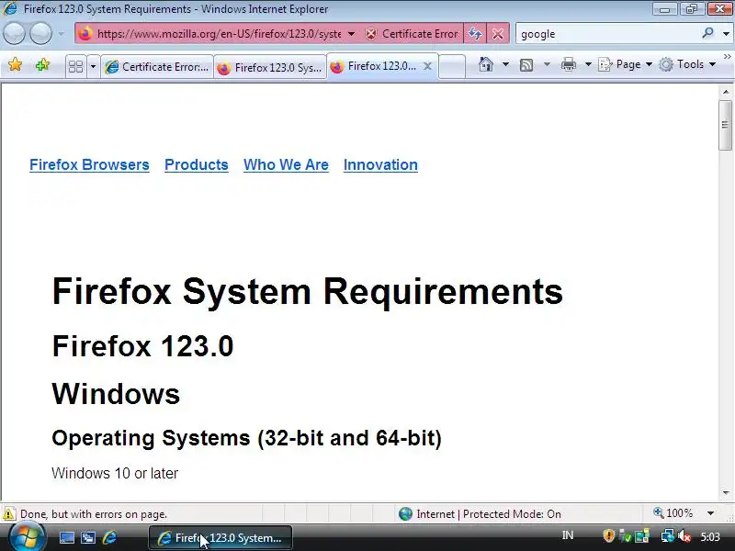Expand the feeds dropdown arrow
This screenshot has width=735, height=551.
pyautogui.click(x=547, y=64)
